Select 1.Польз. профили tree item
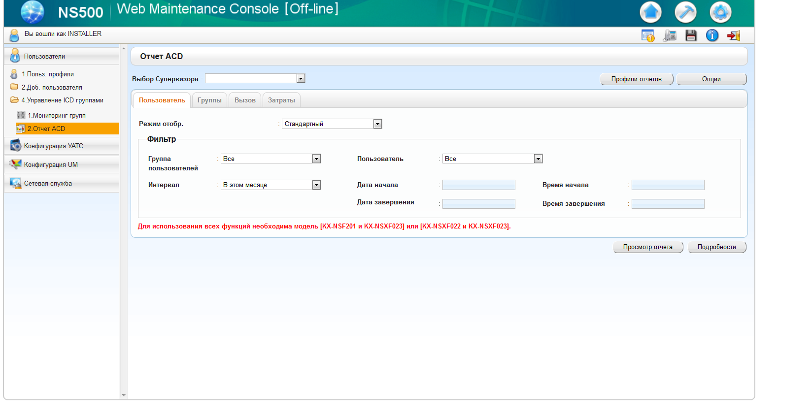The height and width of the screenshot is (420, 811). tap(48, 74)
